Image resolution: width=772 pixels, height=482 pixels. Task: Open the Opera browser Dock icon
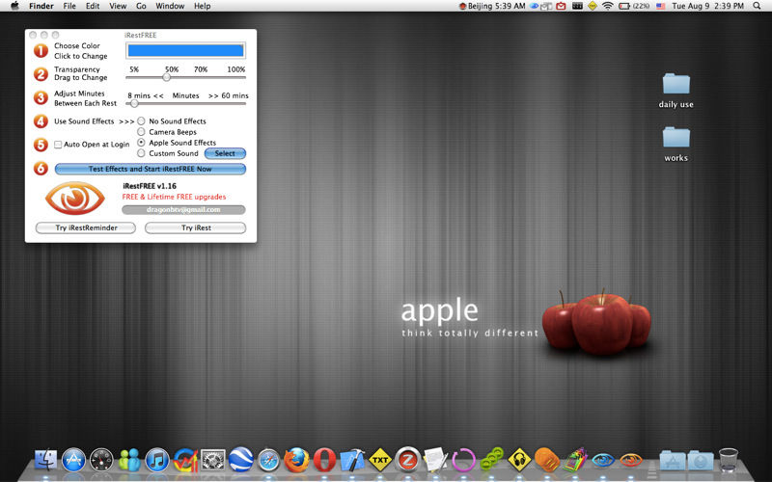coord(324,461)
